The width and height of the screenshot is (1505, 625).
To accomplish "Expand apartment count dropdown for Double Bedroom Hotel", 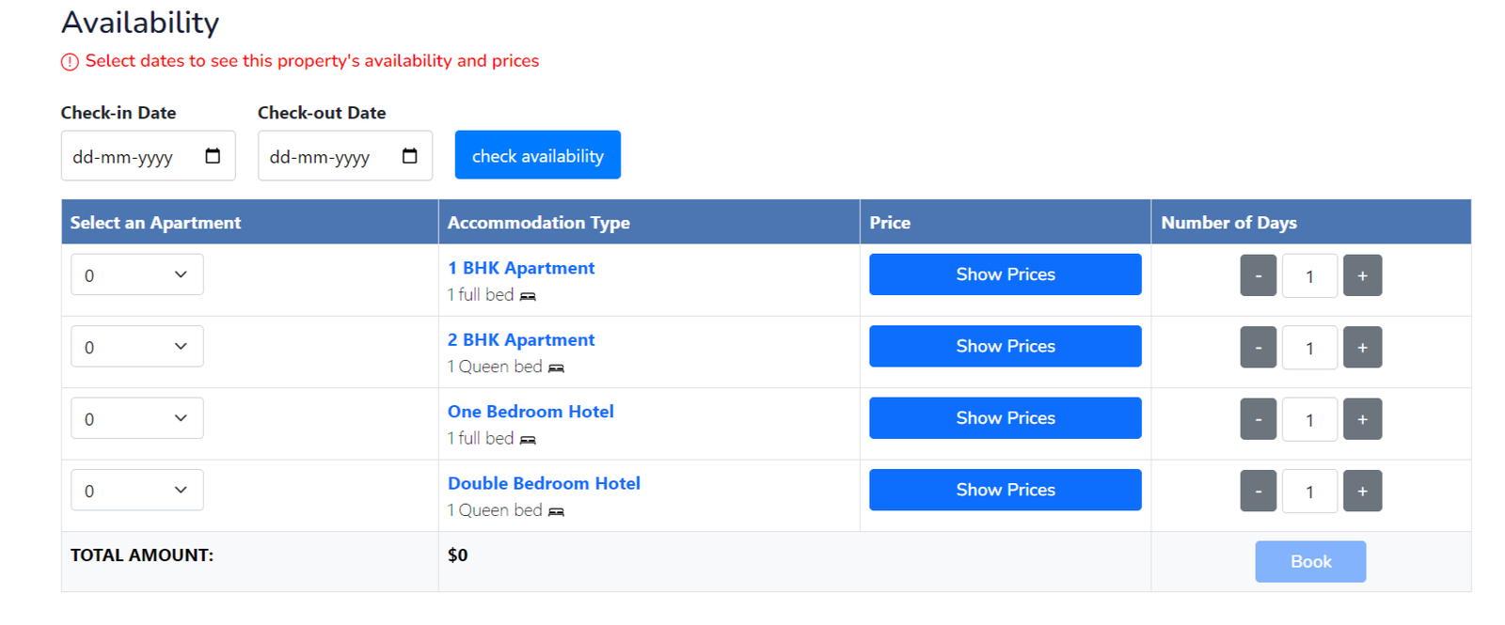I will point(137,490).
